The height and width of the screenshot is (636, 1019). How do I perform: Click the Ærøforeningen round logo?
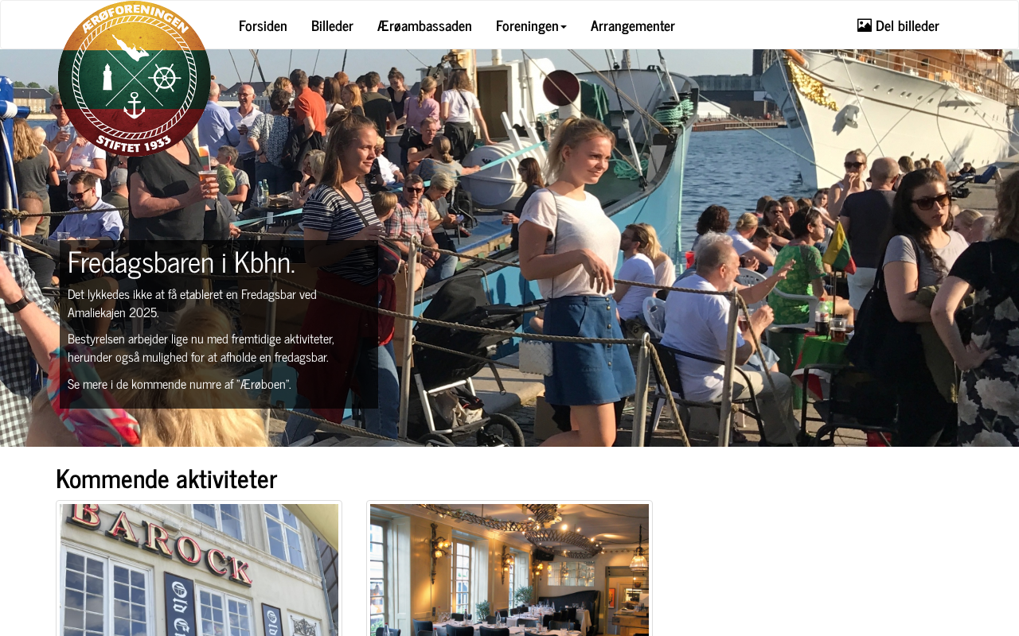click(x=135, y=79)
